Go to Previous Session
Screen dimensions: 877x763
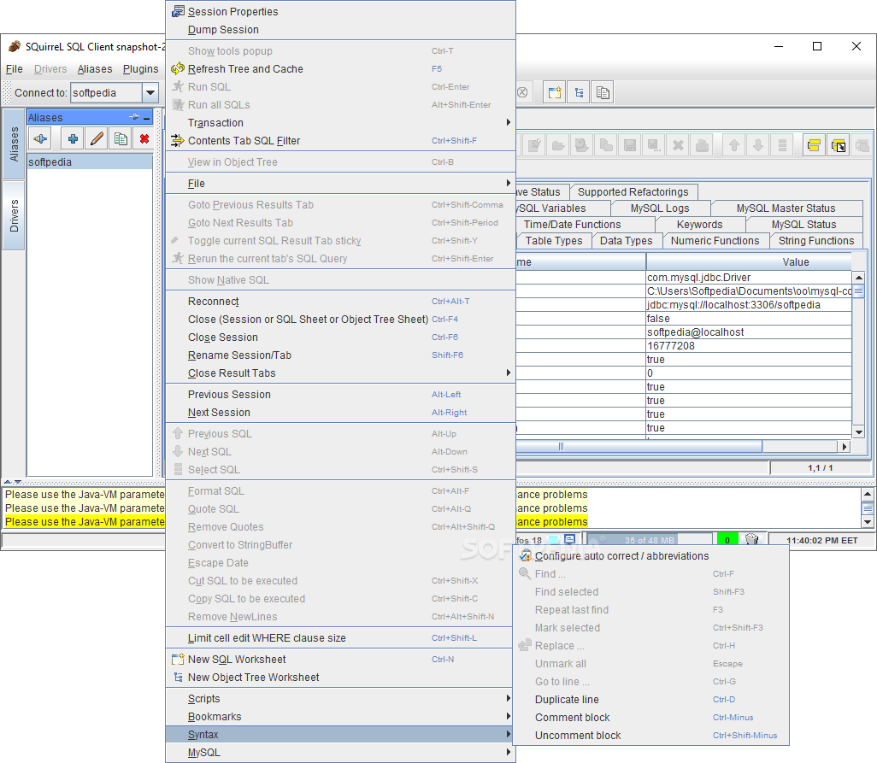coord(340,394)
